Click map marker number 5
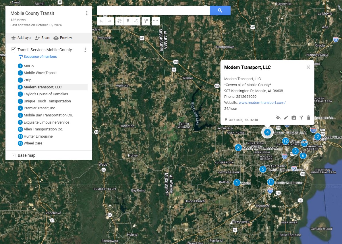 [263, 169]
